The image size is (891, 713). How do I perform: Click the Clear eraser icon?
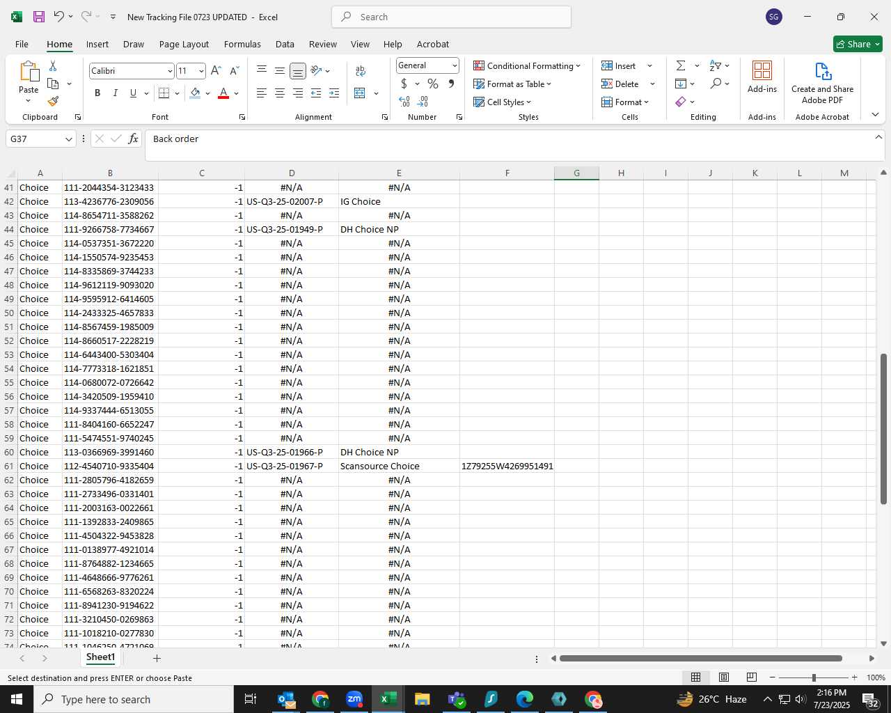pos(681,102)
